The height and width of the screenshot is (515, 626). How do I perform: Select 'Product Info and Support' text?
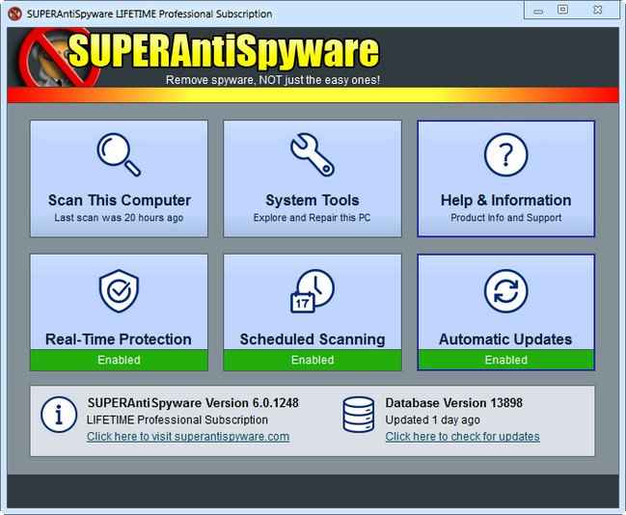click(505, 218)
